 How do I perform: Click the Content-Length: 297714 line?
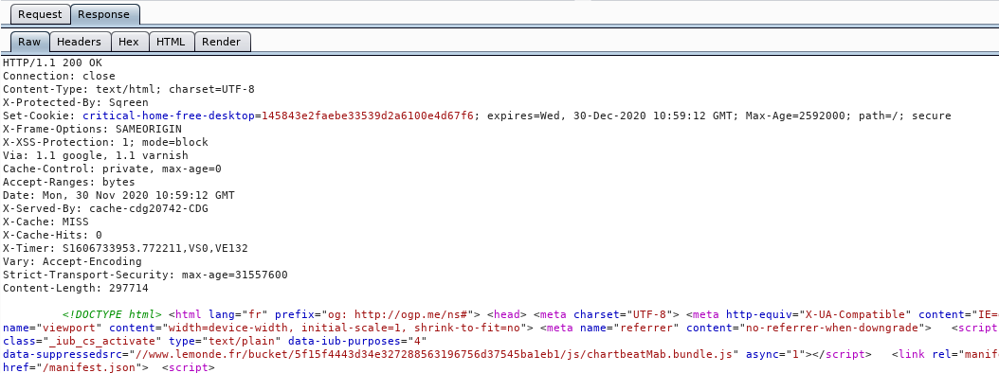(76, 289)
